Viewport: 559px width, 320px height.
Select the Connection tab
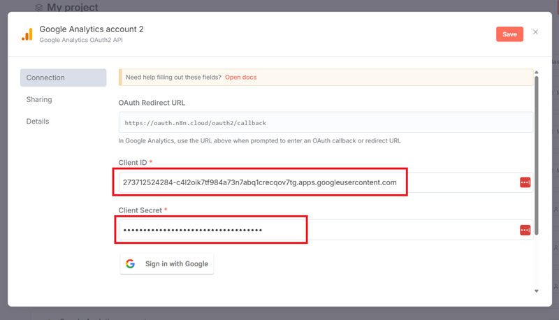[64, 78]
